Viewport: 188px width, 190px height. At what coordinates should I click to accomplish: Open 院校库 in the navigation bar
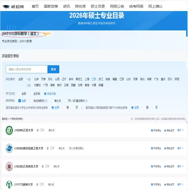pos(80,6)
